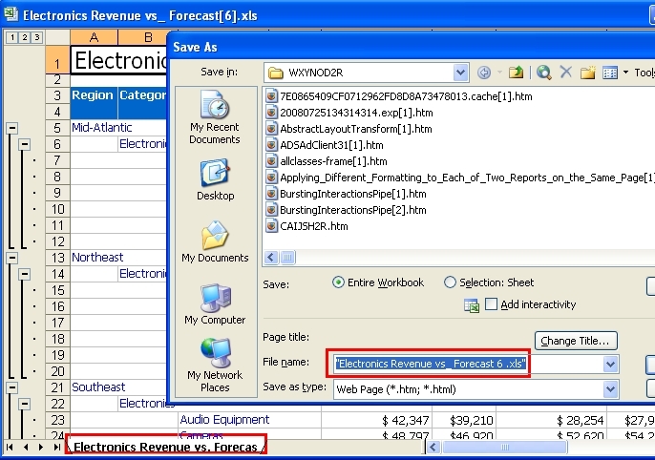
Task: Go to Desktop in places bar
Action: point(215,180)
